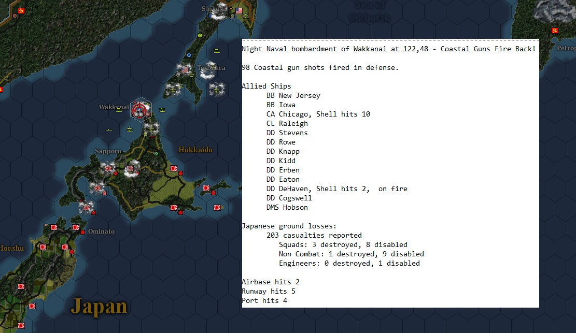Select the task force icon northeast of Toyohara

click(217, 51)
